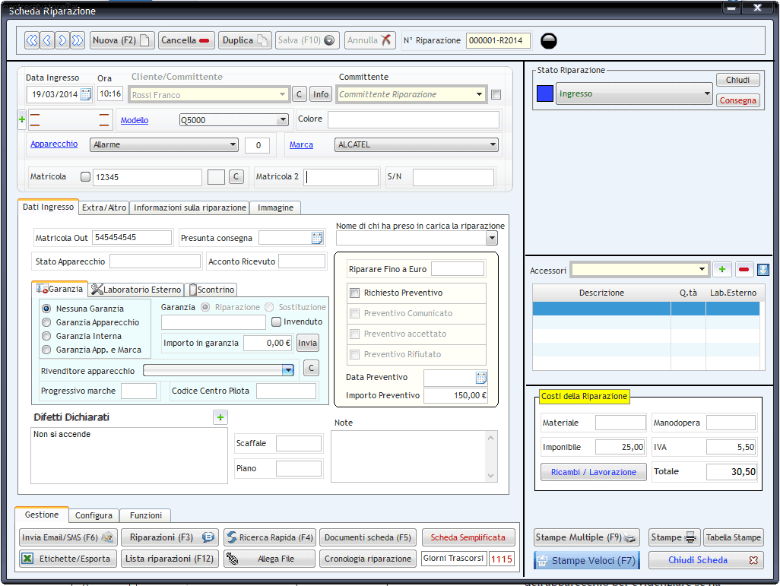Viewport: 780px width, 586px height.
Task: Open the Apparecchio dropdown showing Allarme
Action: (x=233, y=144)
